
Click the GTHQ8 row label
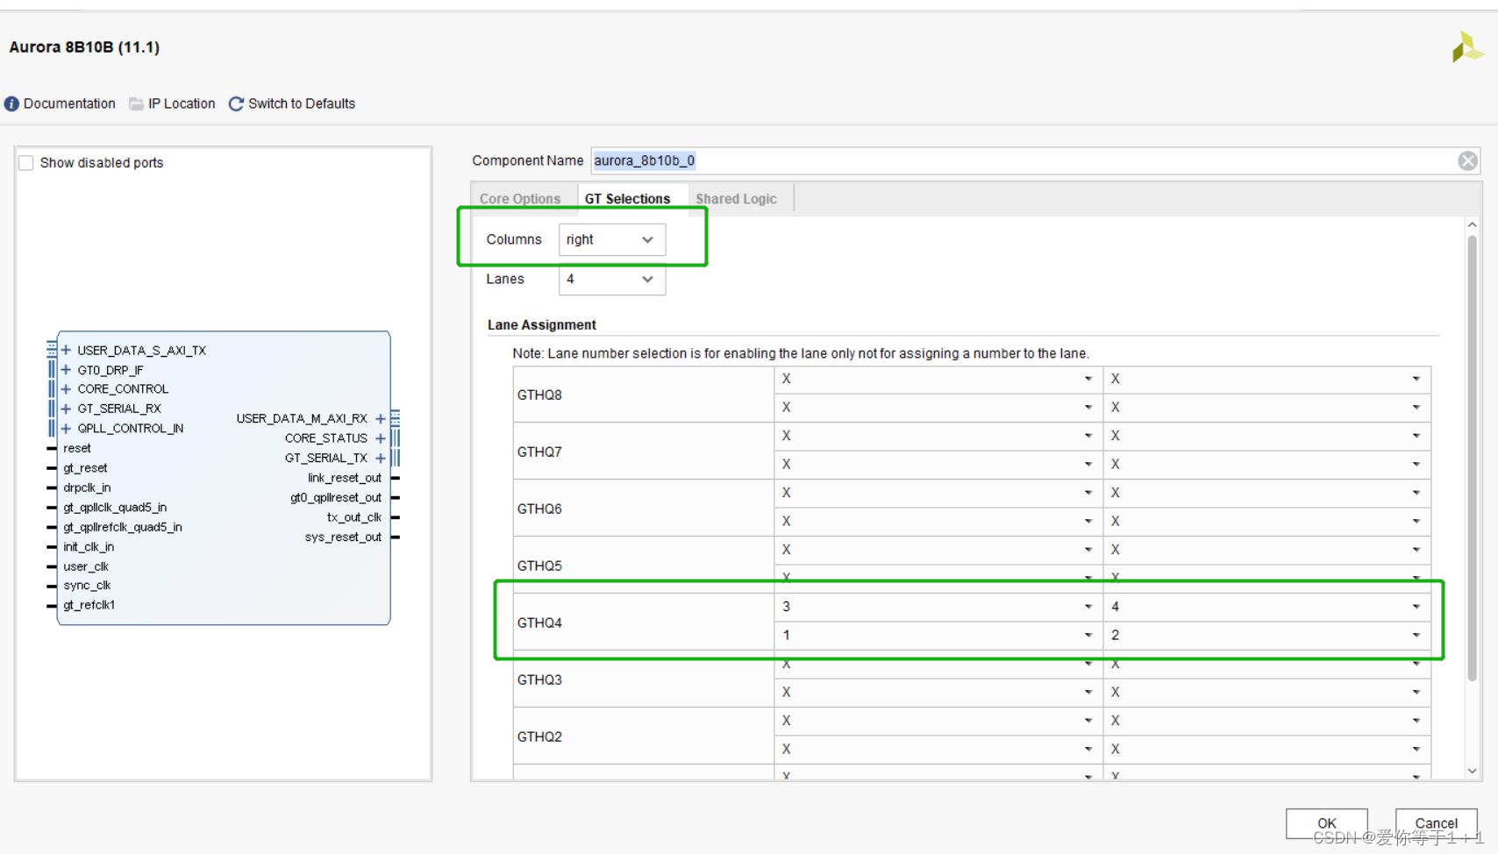click(x=539, y=395)
